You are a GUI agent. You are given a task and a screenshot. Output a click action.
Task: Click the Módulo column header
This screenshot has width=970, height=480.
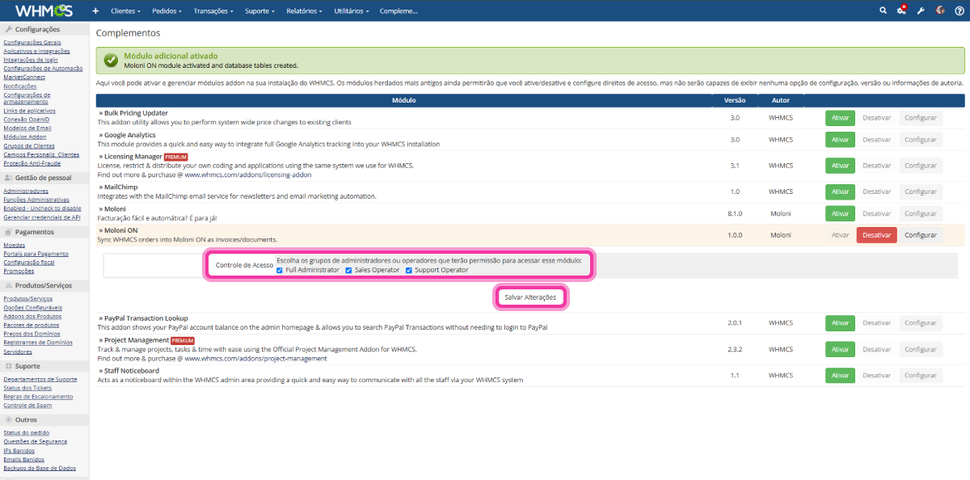click(404, 100)
